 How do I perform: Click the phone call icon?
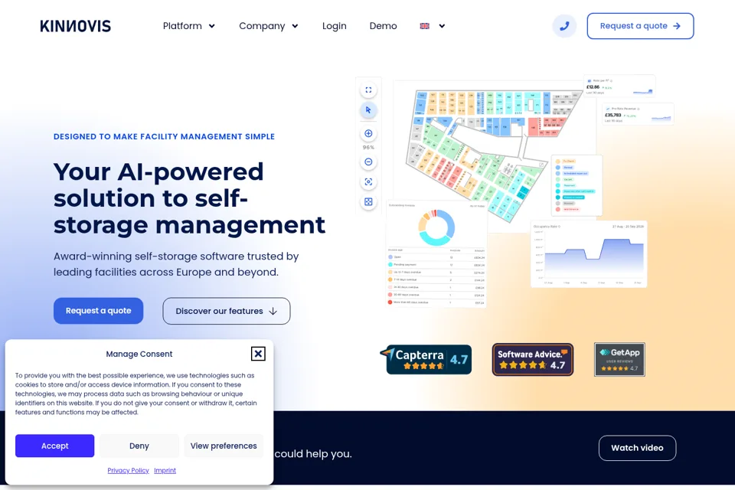click(x=564, y=26)
